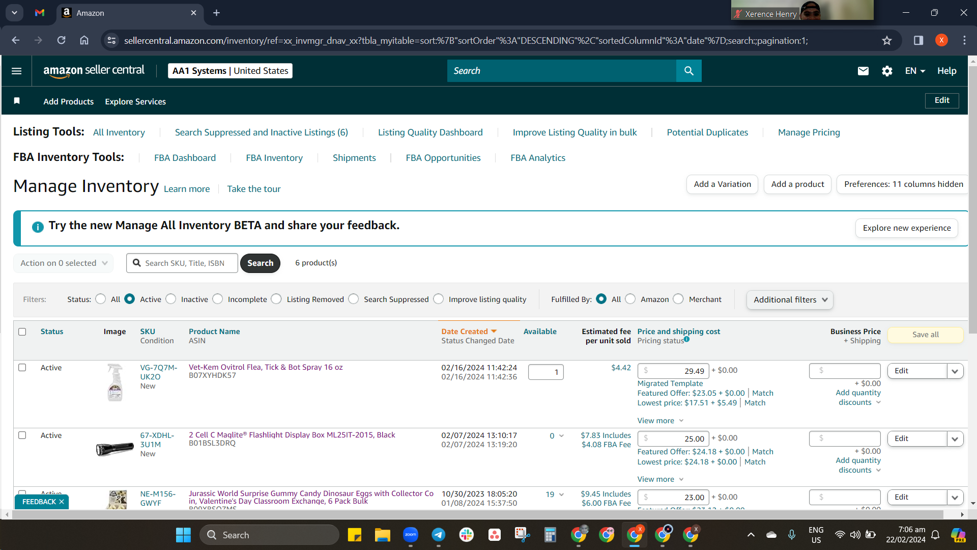The height and width of the screenshot is (550, 977).
Task: Open the Vet-Kem Ovitrol product name link
Action: [x=266, y=367]
